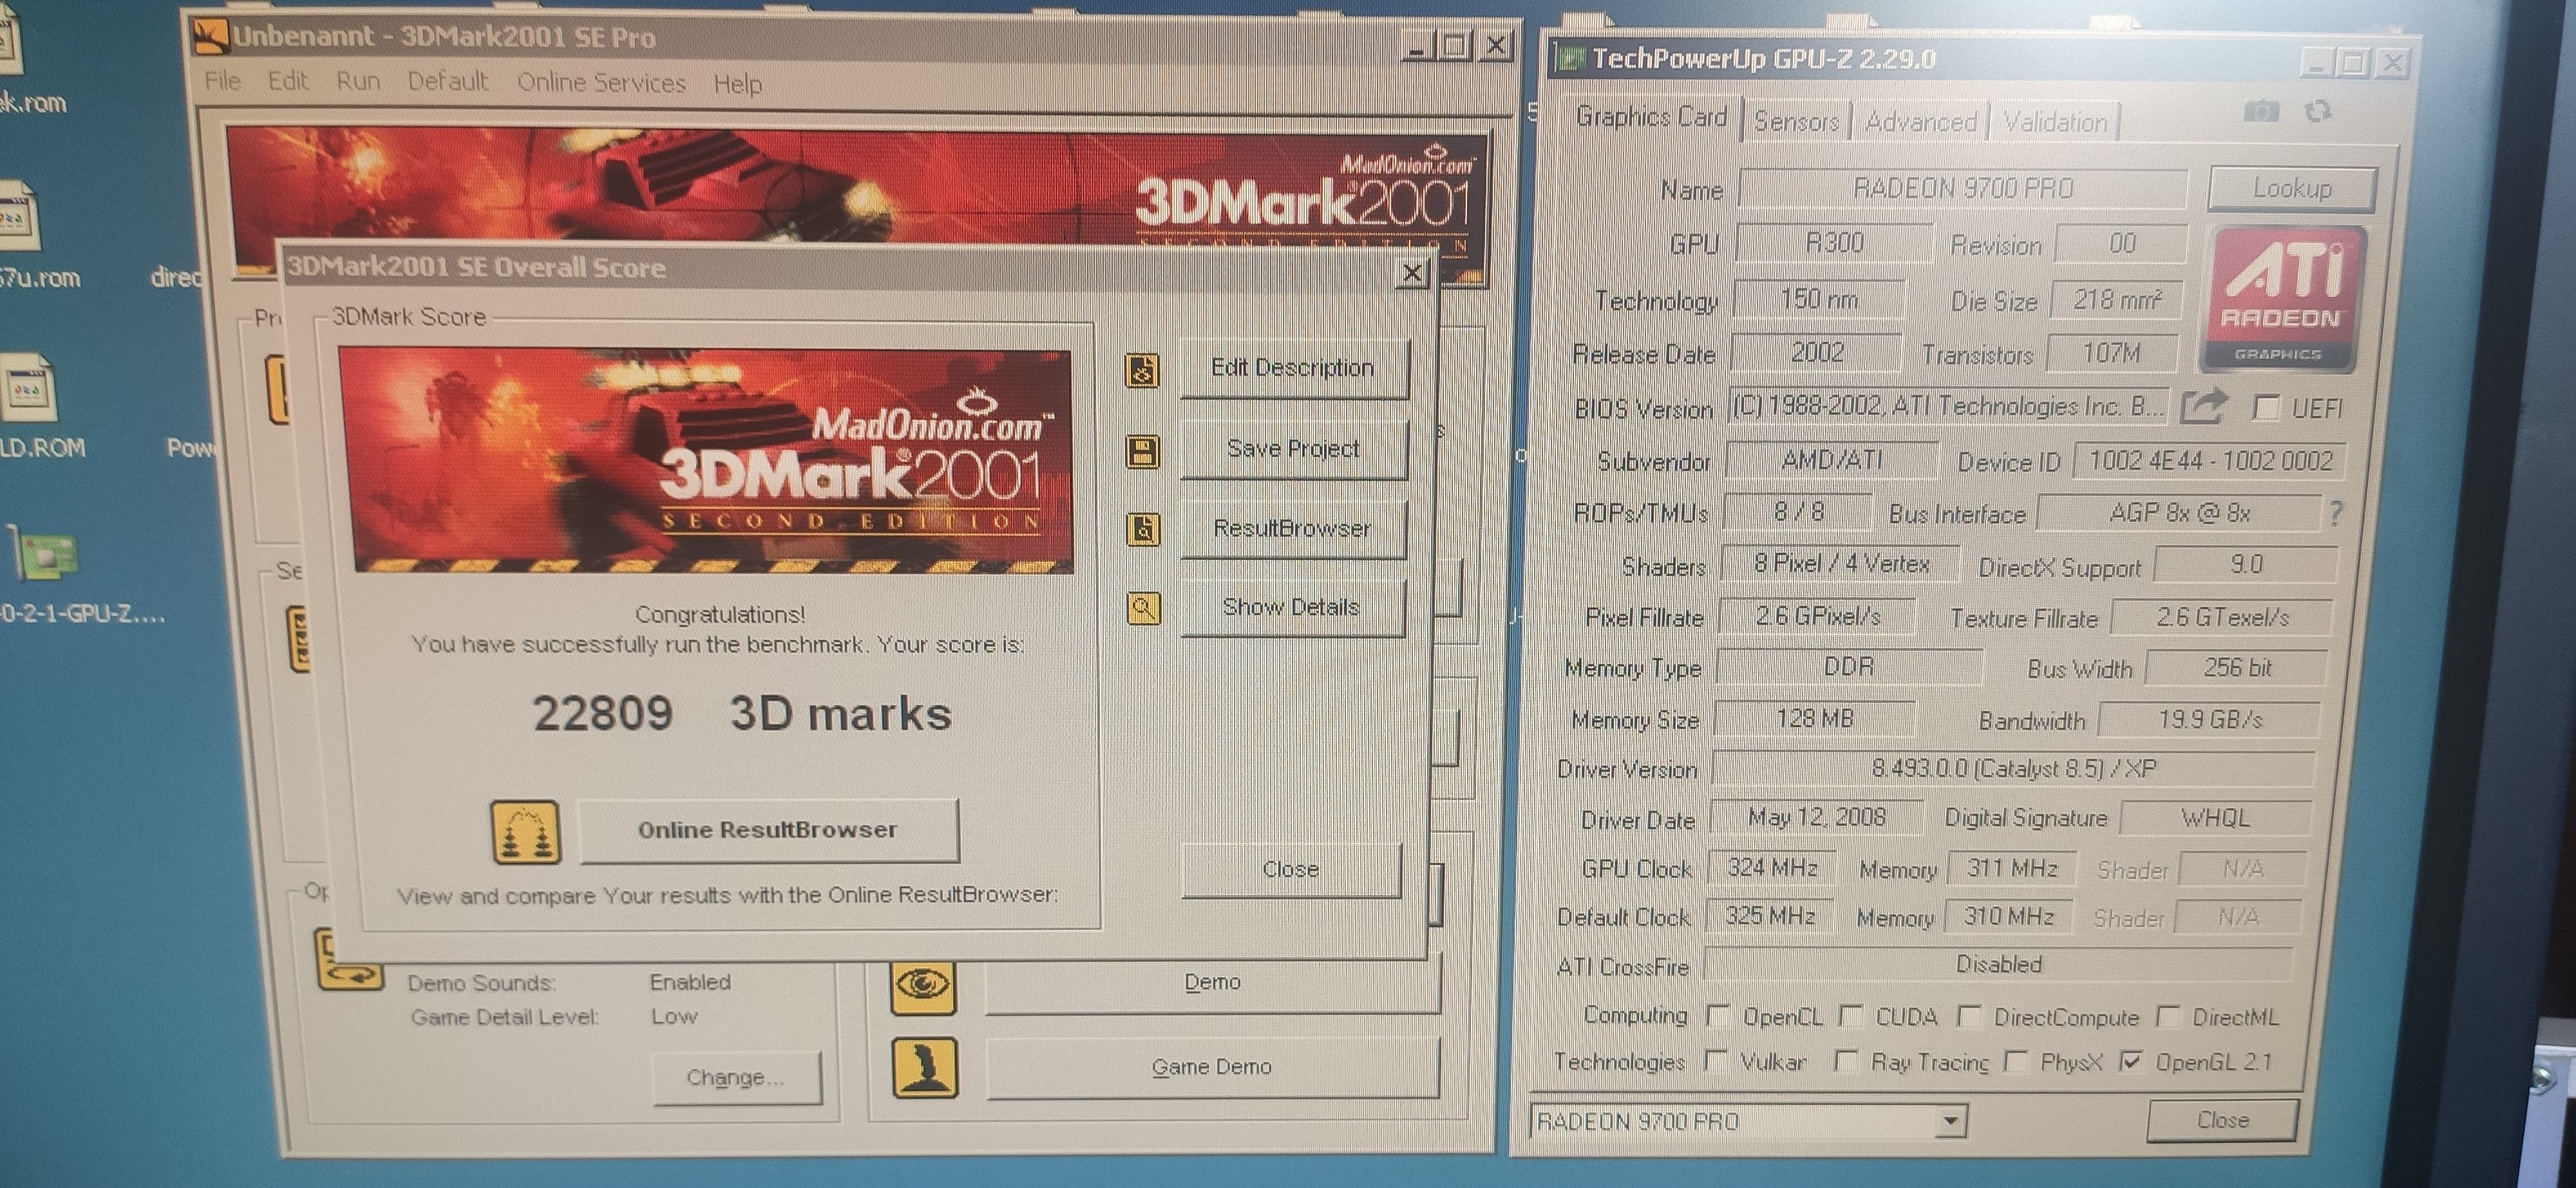The image size is (2576, 1188).
Task: Toggle the DirectML checkbox
Action: point(2168,1017)
